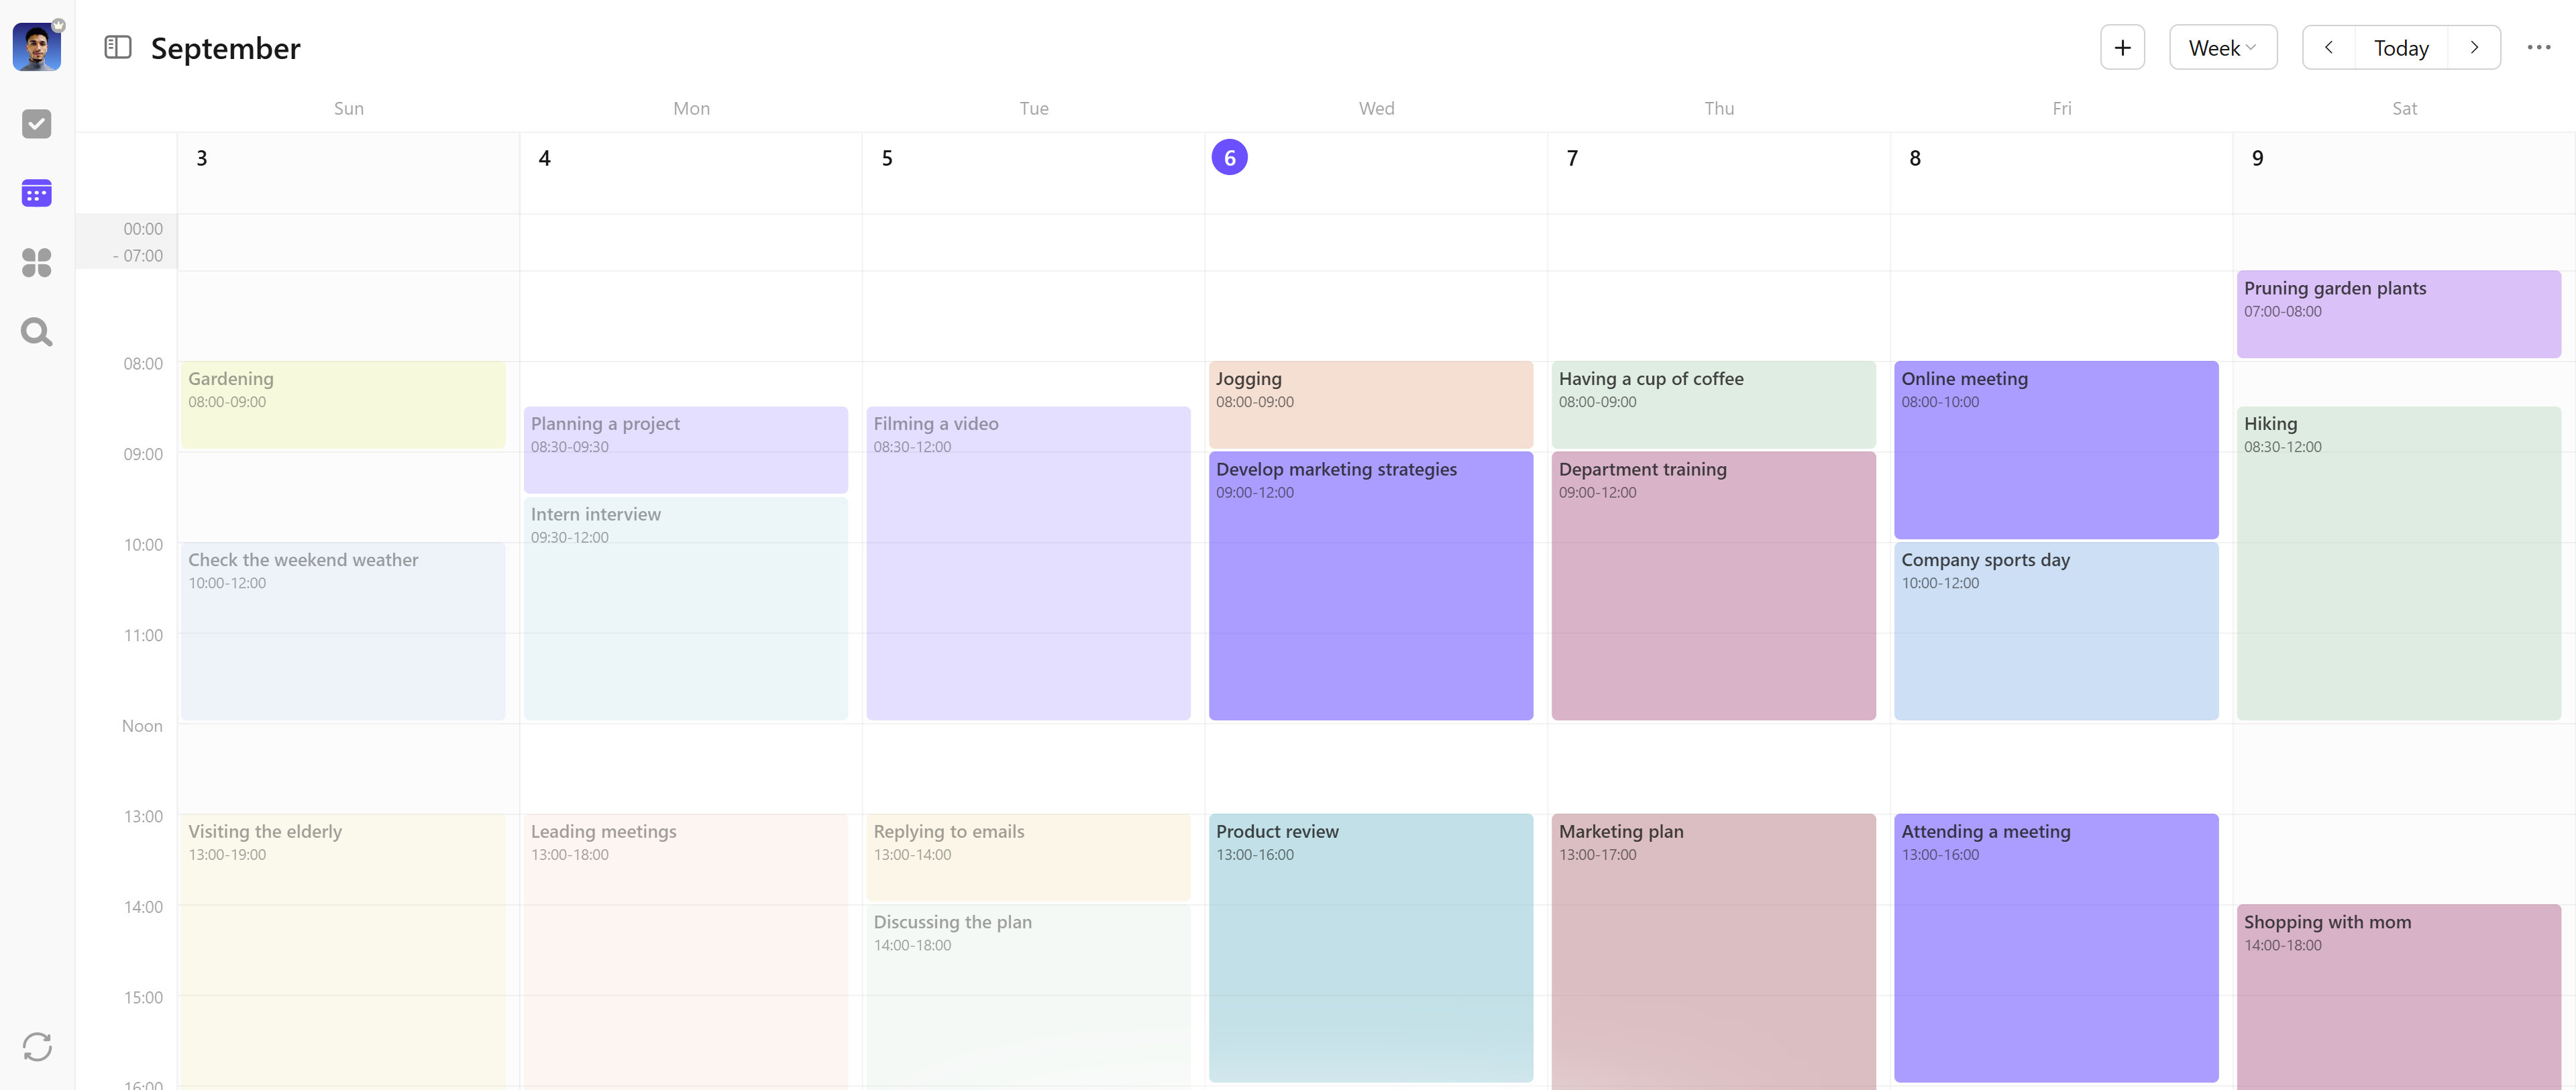
Task: Open the three-dots more options menu
Action: pyautogui.click(x=2538, y=47)
